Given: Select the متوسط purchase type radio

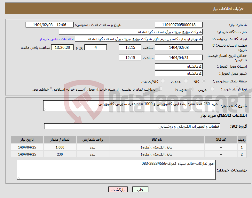Looking at the screenshot, I should tap(191, 89).
